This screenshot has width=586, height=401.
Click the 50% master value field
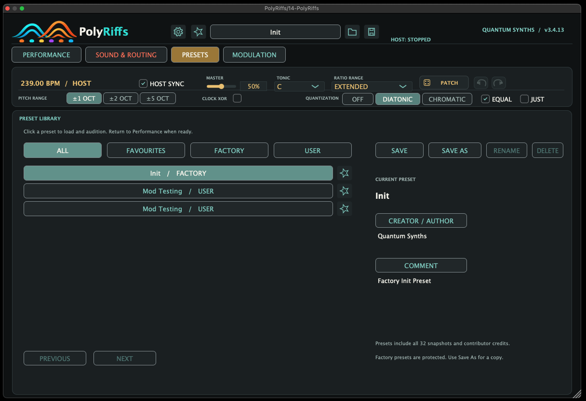(253, 87)
